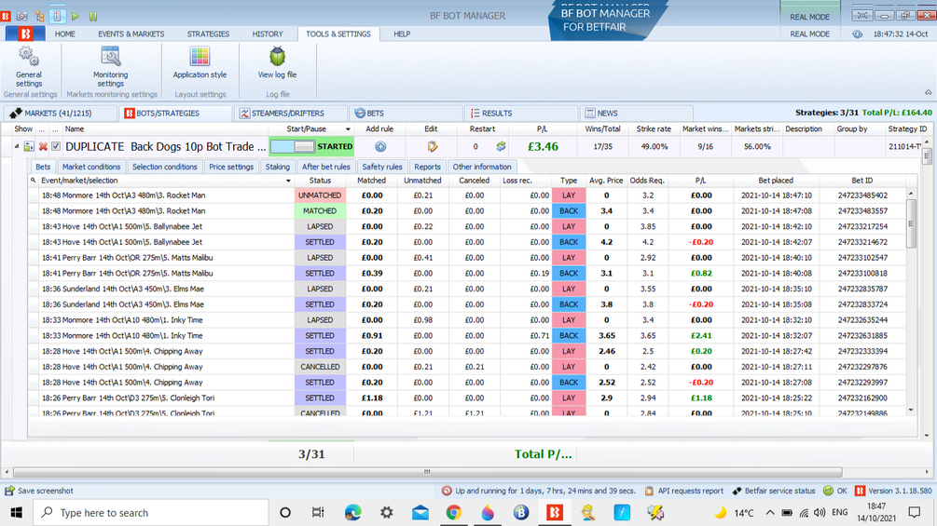
Task: Click the bets list vertical scrollbar down arrow
Action: pyautogui.click(x=911, y=411)
